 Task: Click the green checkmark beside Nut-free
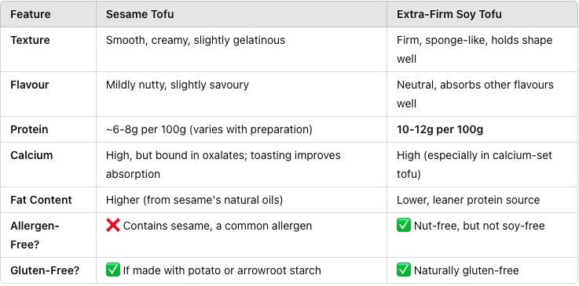tap(404, 225)
